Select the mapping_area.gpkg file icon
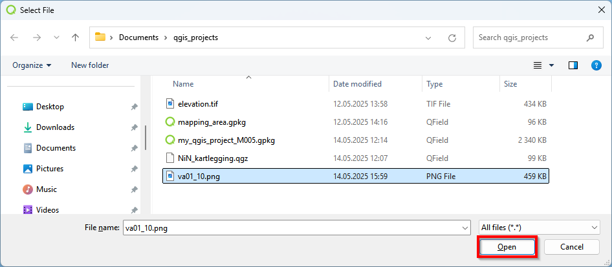 (x=170, y=122)
